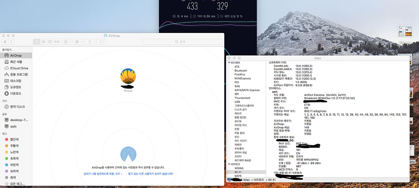Screen dimensions: 419x188
Task: Select 이더넷 카드 in the hardware list
Action: click(241, 125)
